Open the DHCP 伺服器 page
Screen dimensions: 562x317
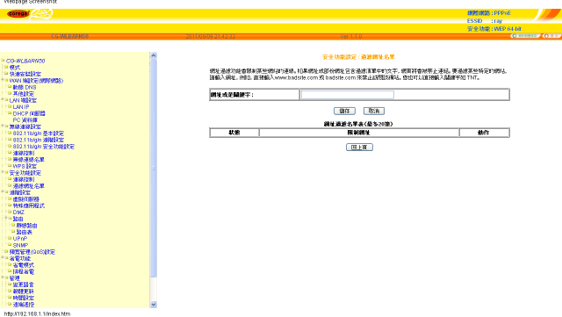coord(29,113)
